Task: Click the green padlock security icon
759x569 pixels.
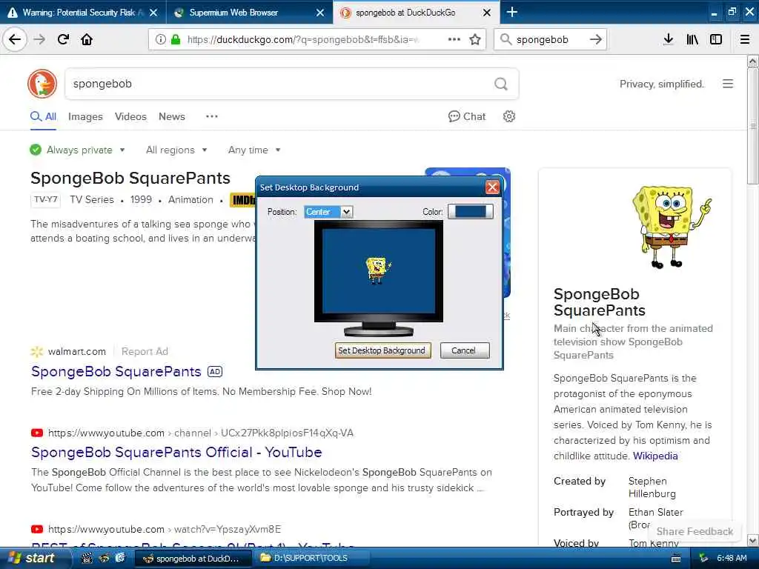Action: (175, 39)
